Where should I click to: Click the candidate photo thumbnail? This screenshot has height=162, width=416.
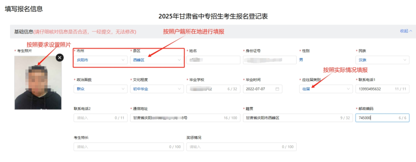[x=38, y=83]
